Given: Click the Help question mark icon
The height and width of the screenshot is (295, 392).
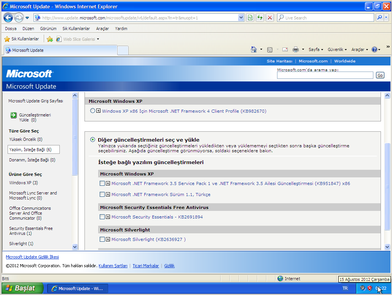Looking at the screenshot, I should pos(374,49).
